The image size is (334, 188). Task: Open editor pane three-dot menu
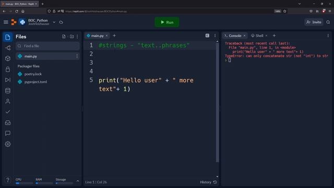tap(215, 36)
